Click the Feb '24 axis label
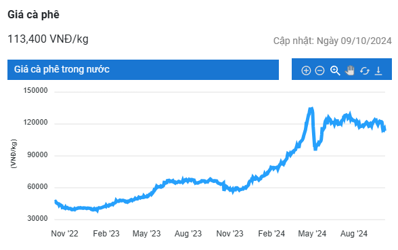 [x=271, y=234]
